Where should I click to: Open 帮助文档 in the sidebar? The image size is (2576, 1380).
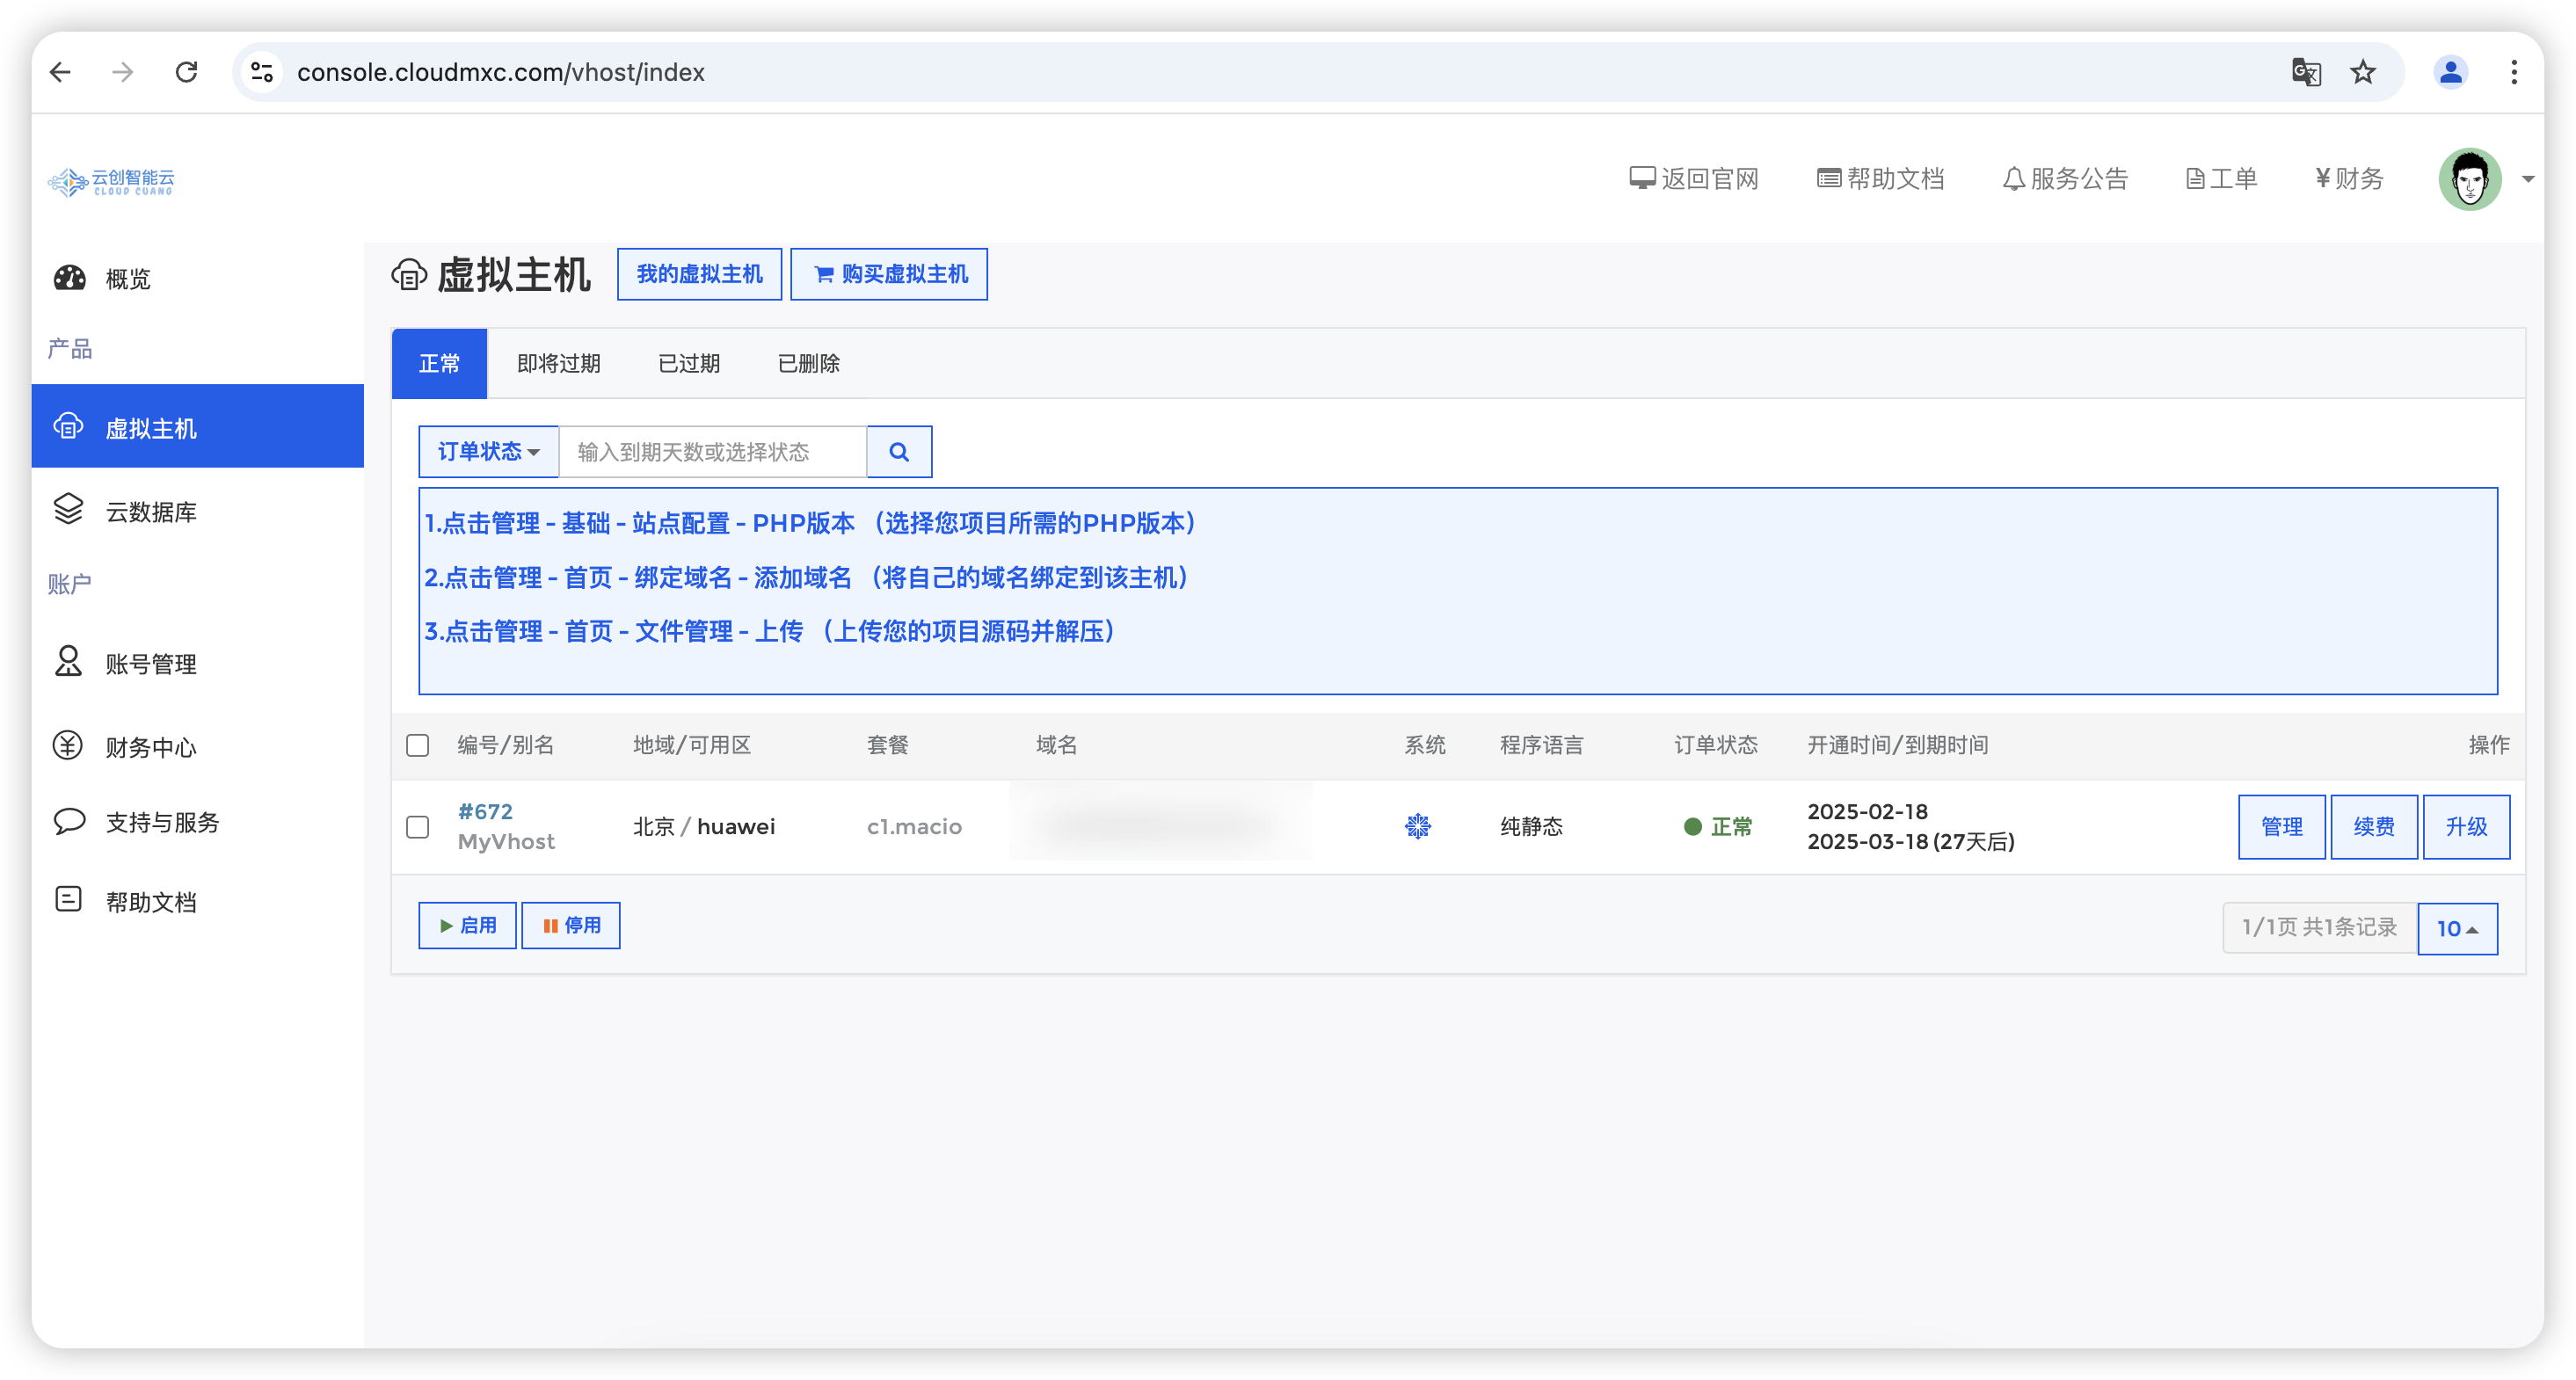[x=198, y=901]
